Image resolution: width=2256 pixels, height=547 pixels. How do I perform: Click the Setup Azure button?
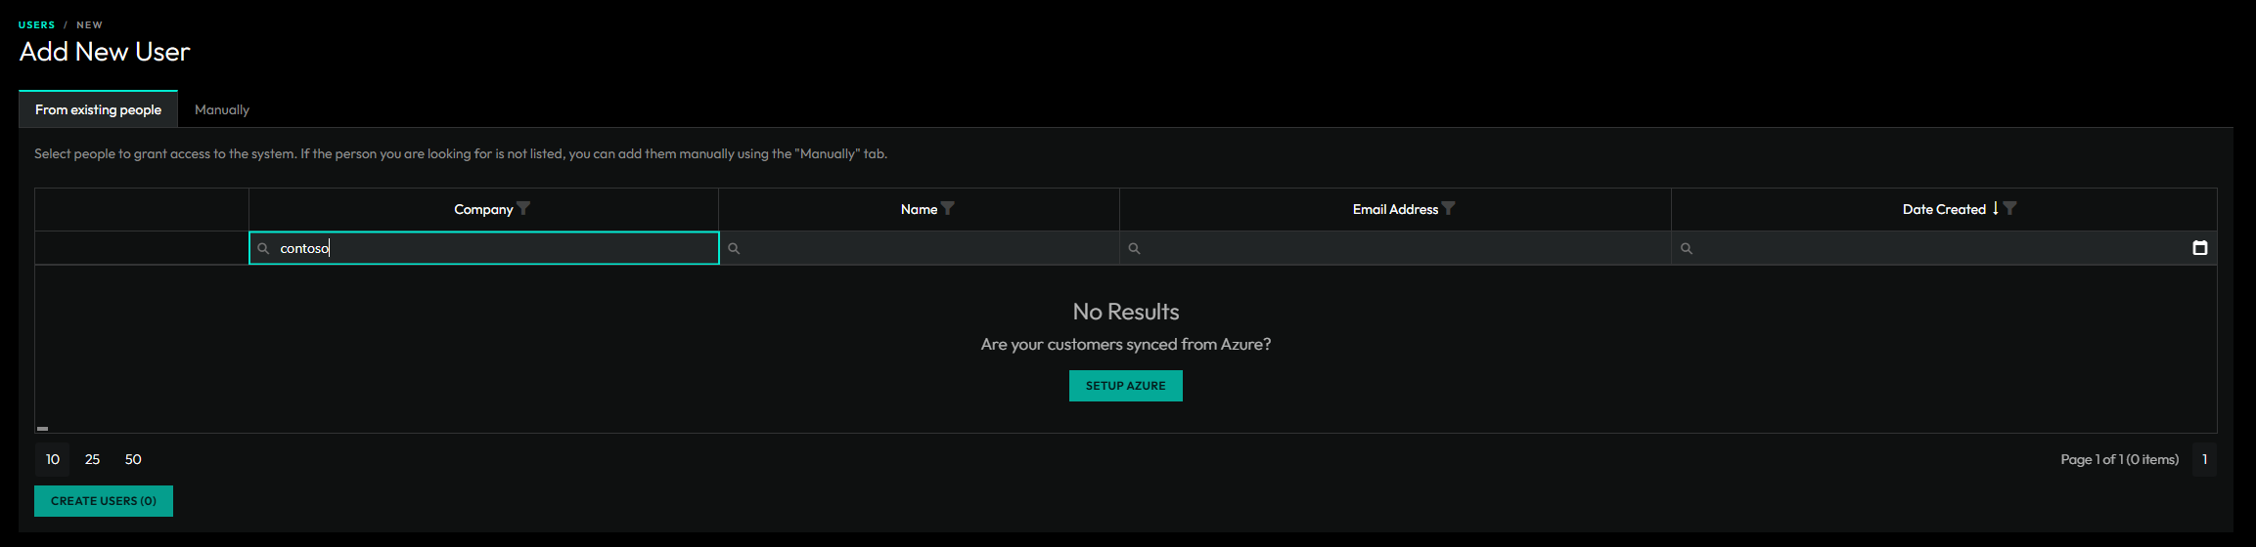(x=1125, y=386)
